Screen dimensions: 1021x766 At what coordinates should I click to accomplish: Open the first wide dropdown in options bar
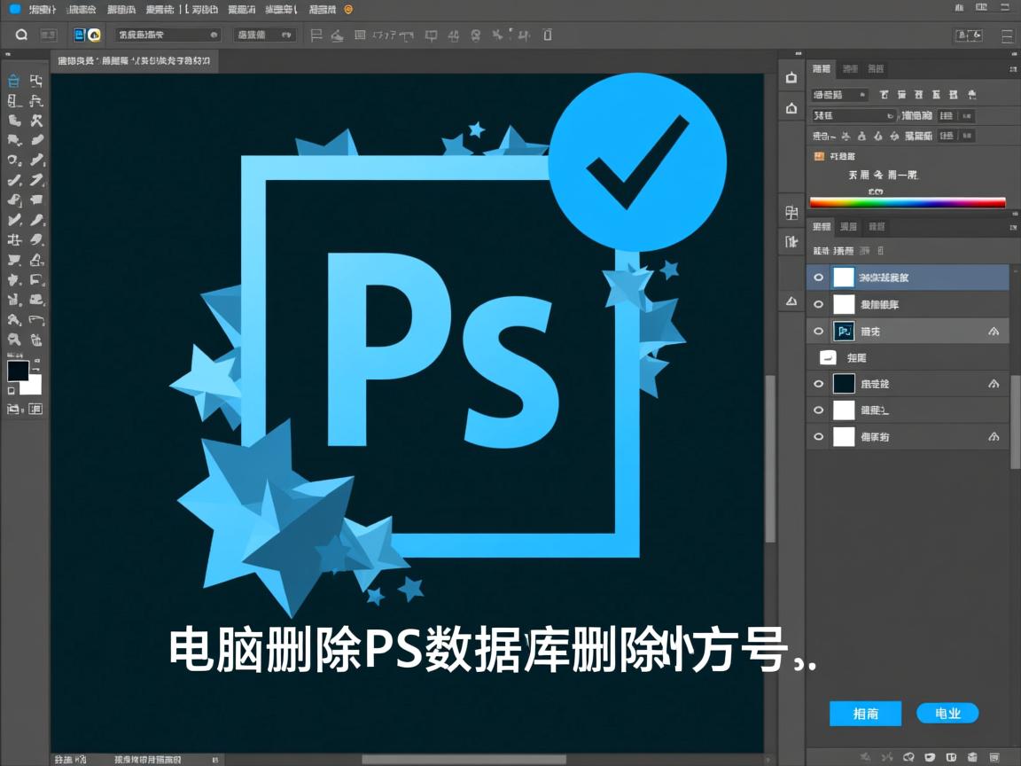pyautogui.click(x=168, y=35)
